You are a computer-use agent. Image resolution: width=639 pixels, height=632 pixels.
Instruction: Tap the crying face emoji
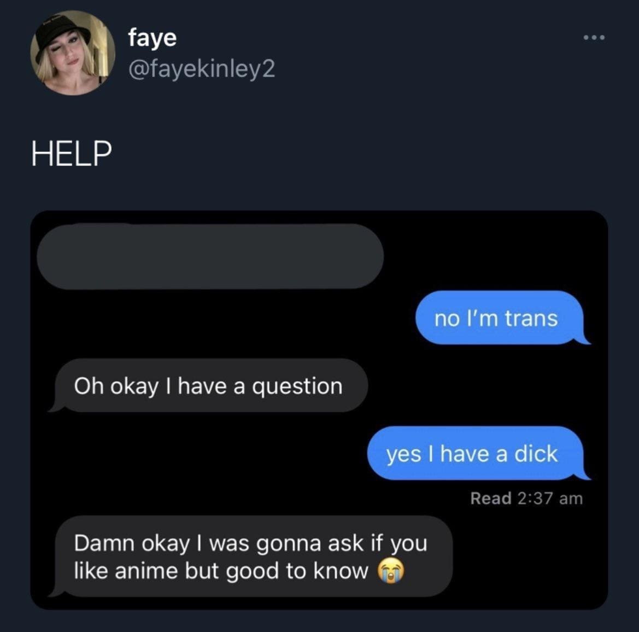pos(392,571)
